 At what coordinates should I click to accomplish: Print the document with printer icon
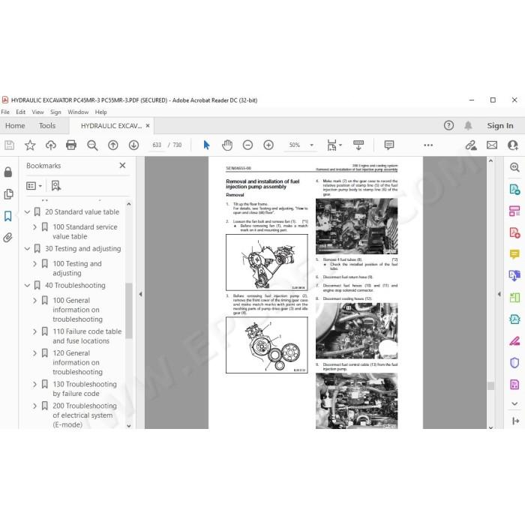[71, 145]
